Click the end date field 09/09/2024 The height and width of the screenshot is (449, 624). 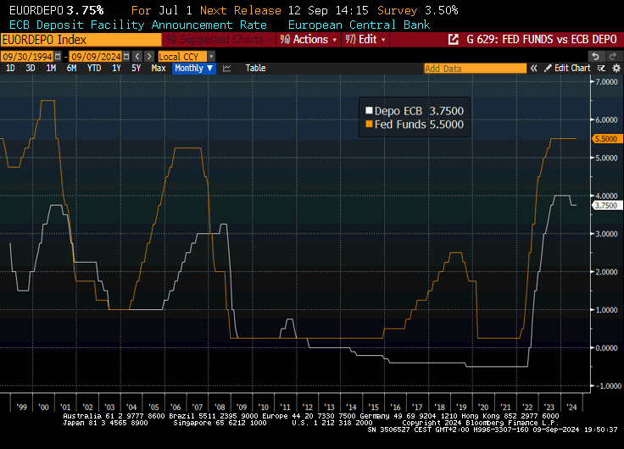[x=96, y=57]
